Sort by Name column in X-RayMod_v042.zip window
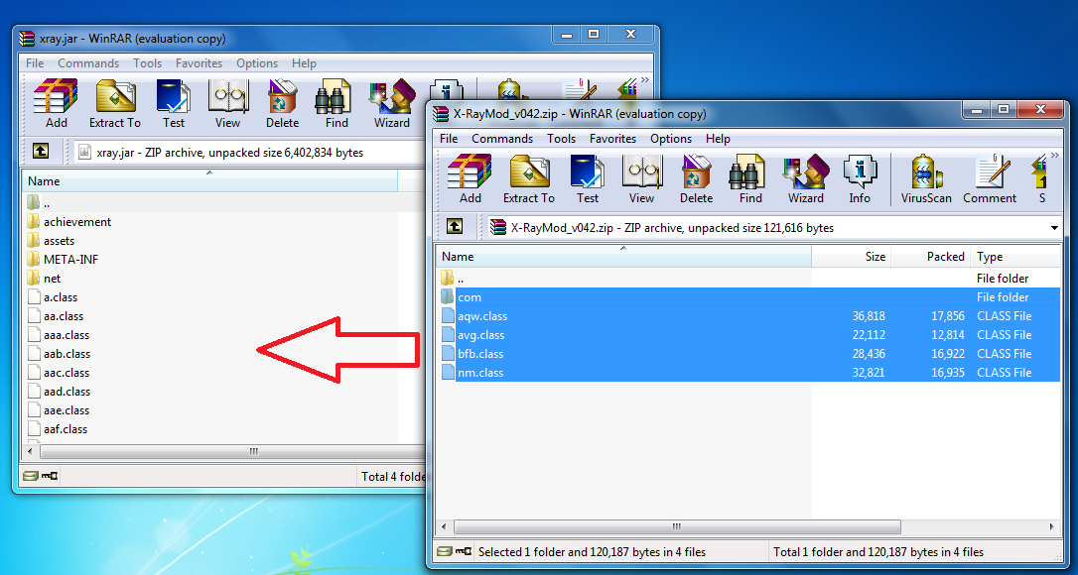Viewport: 1078px width, 575px height. (623, 256)
